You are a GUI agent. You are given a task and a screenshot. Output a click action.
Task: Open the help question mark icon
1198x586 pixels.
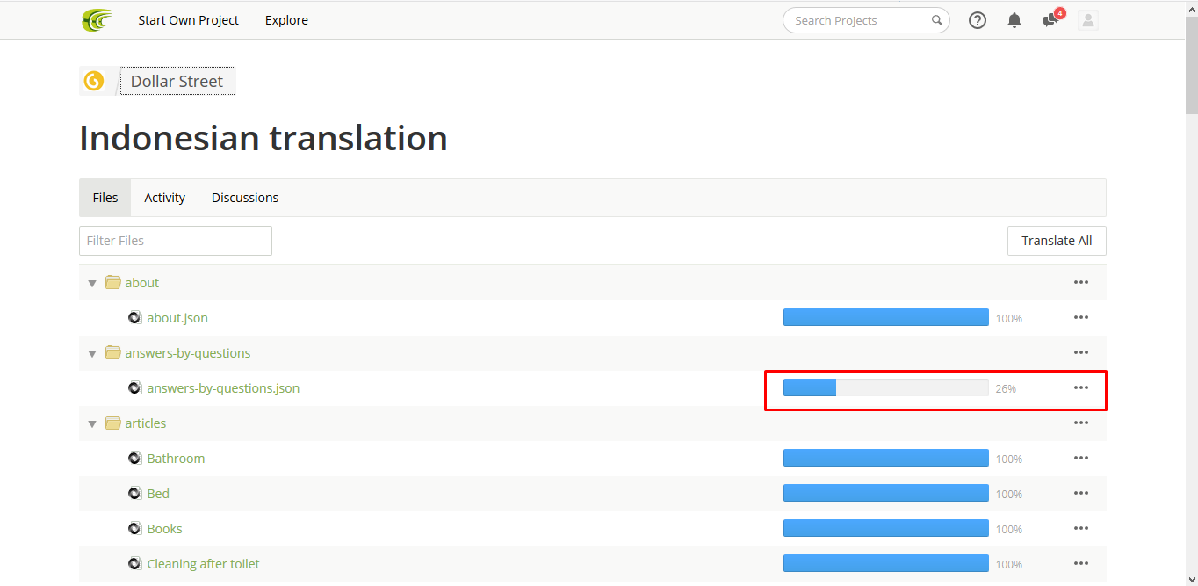978,20
